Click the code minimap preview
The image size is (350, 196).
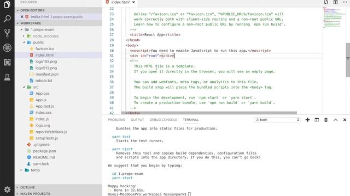point(334,17)
